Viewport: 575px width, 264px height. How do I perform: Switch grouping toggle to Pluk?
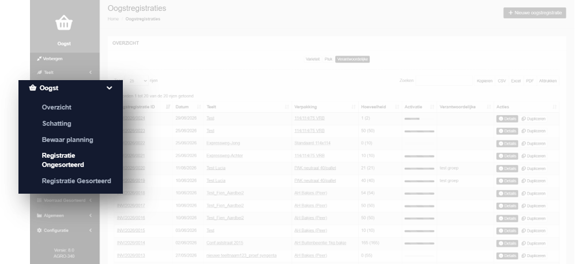(x=328, y=59)
